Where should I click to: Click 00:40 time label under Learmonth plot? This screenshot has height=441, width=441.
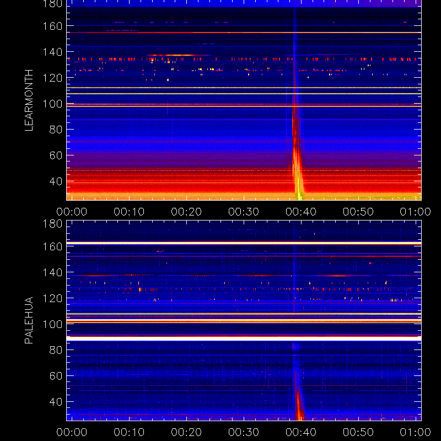(301, 212)
